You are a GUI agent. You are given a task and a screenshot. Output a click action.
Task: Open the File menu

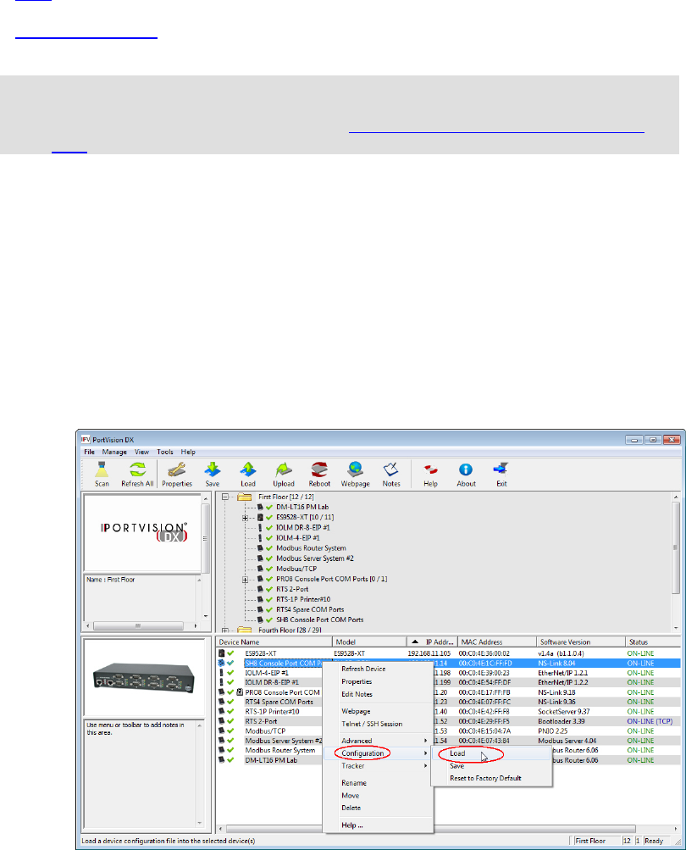tap(90, 452)
